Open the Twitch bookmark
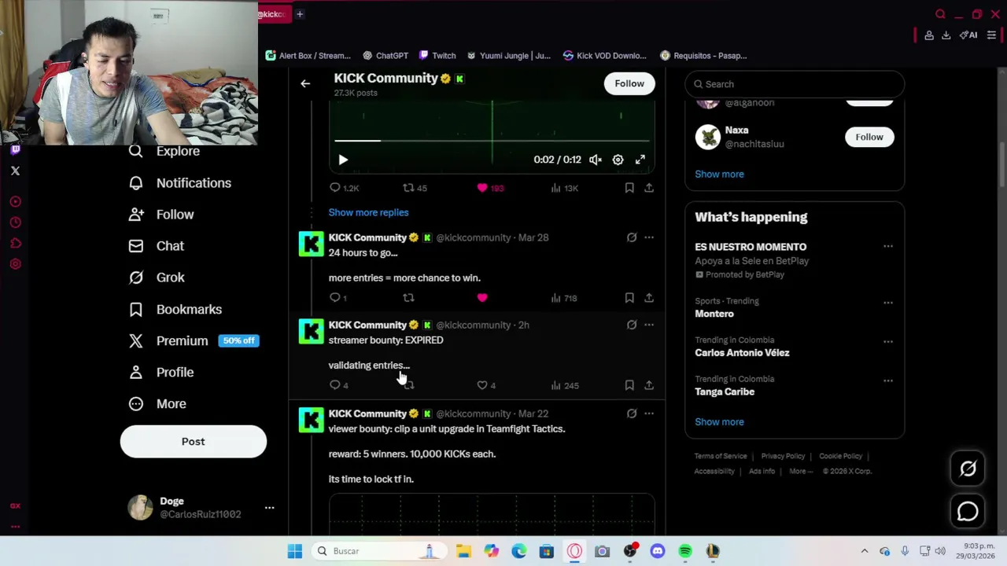This screenshot has width=1007, height=566. click(437, 56)
